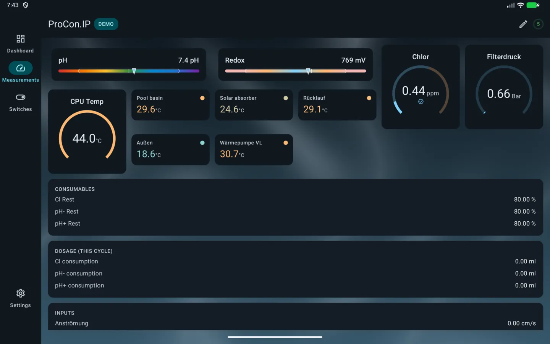550x344 pixels.
Task: Click the pH scale marker triangle
Action: (x=134, y=71)
